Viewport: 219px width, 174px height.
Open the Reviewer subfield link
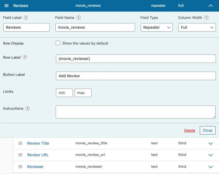pos(35,167)
